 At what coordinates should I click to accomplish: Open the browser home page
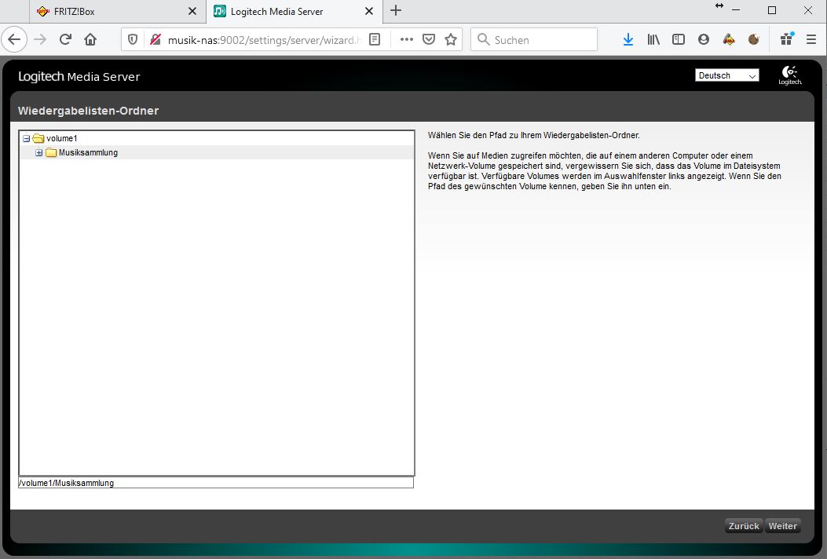tap(91, 39)
